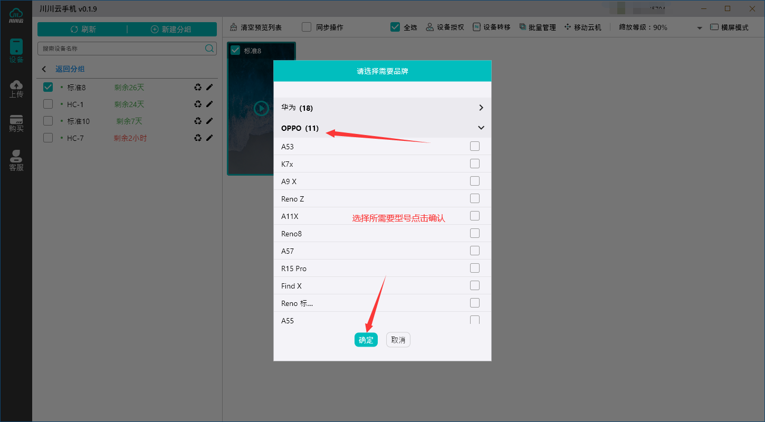Screen dimensions: 765x422
Task: Open 设备授权 device authorization tool
Action: coord(444,27)
